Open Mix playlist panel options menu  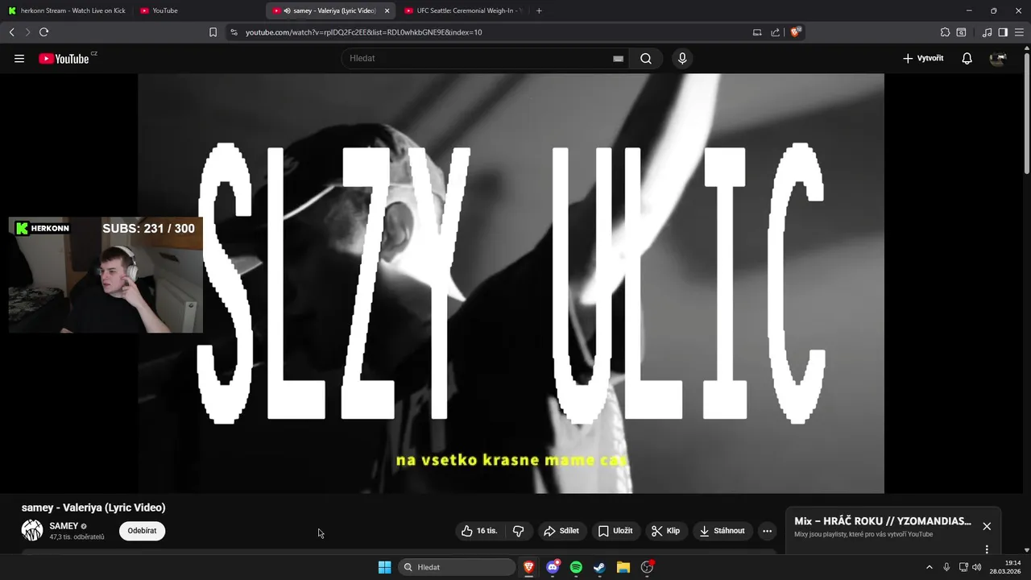pos(987,549)
